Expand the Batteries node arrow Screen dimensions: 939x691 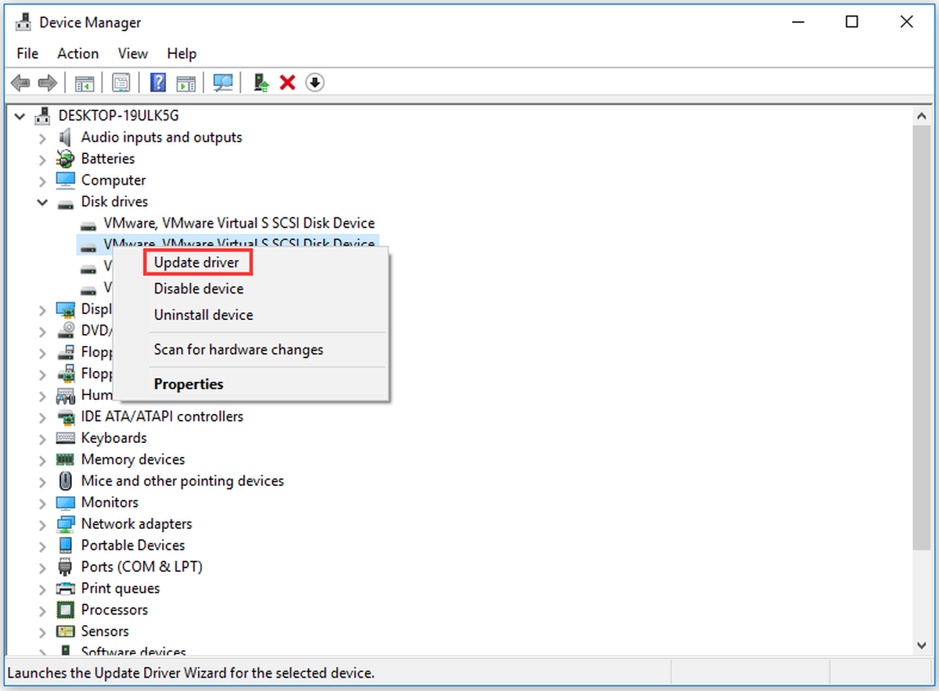pyautogui.click(x=42, y=159)
